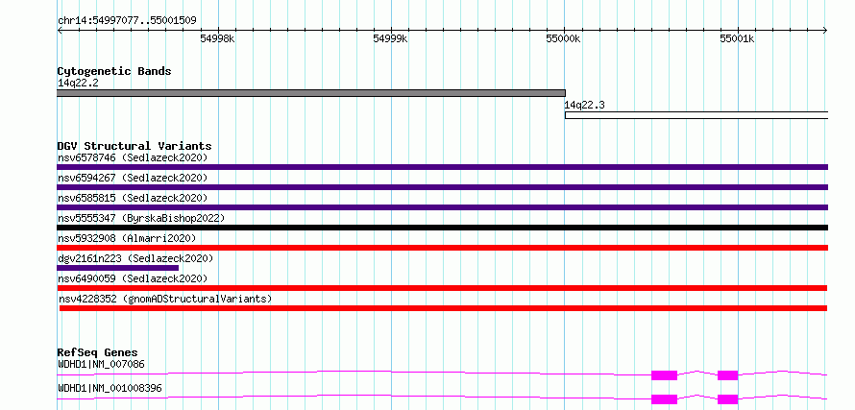Click the red bar for nsv6490059

442,288
